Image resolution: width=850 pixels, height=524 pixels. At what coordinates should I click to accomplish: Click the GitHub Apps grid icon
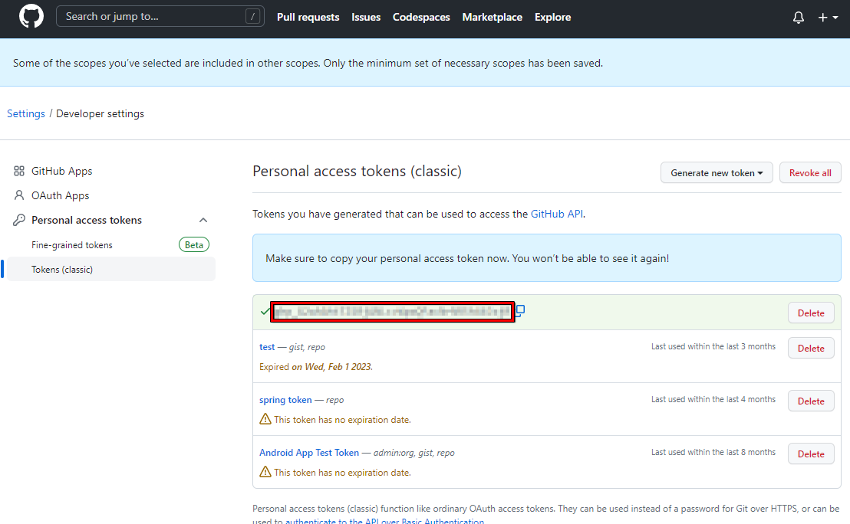[x=19, y=171]
